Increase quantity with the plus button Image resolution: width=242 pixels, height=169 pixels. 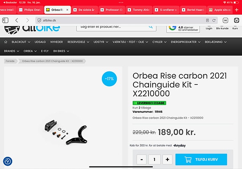pos(168,159)
